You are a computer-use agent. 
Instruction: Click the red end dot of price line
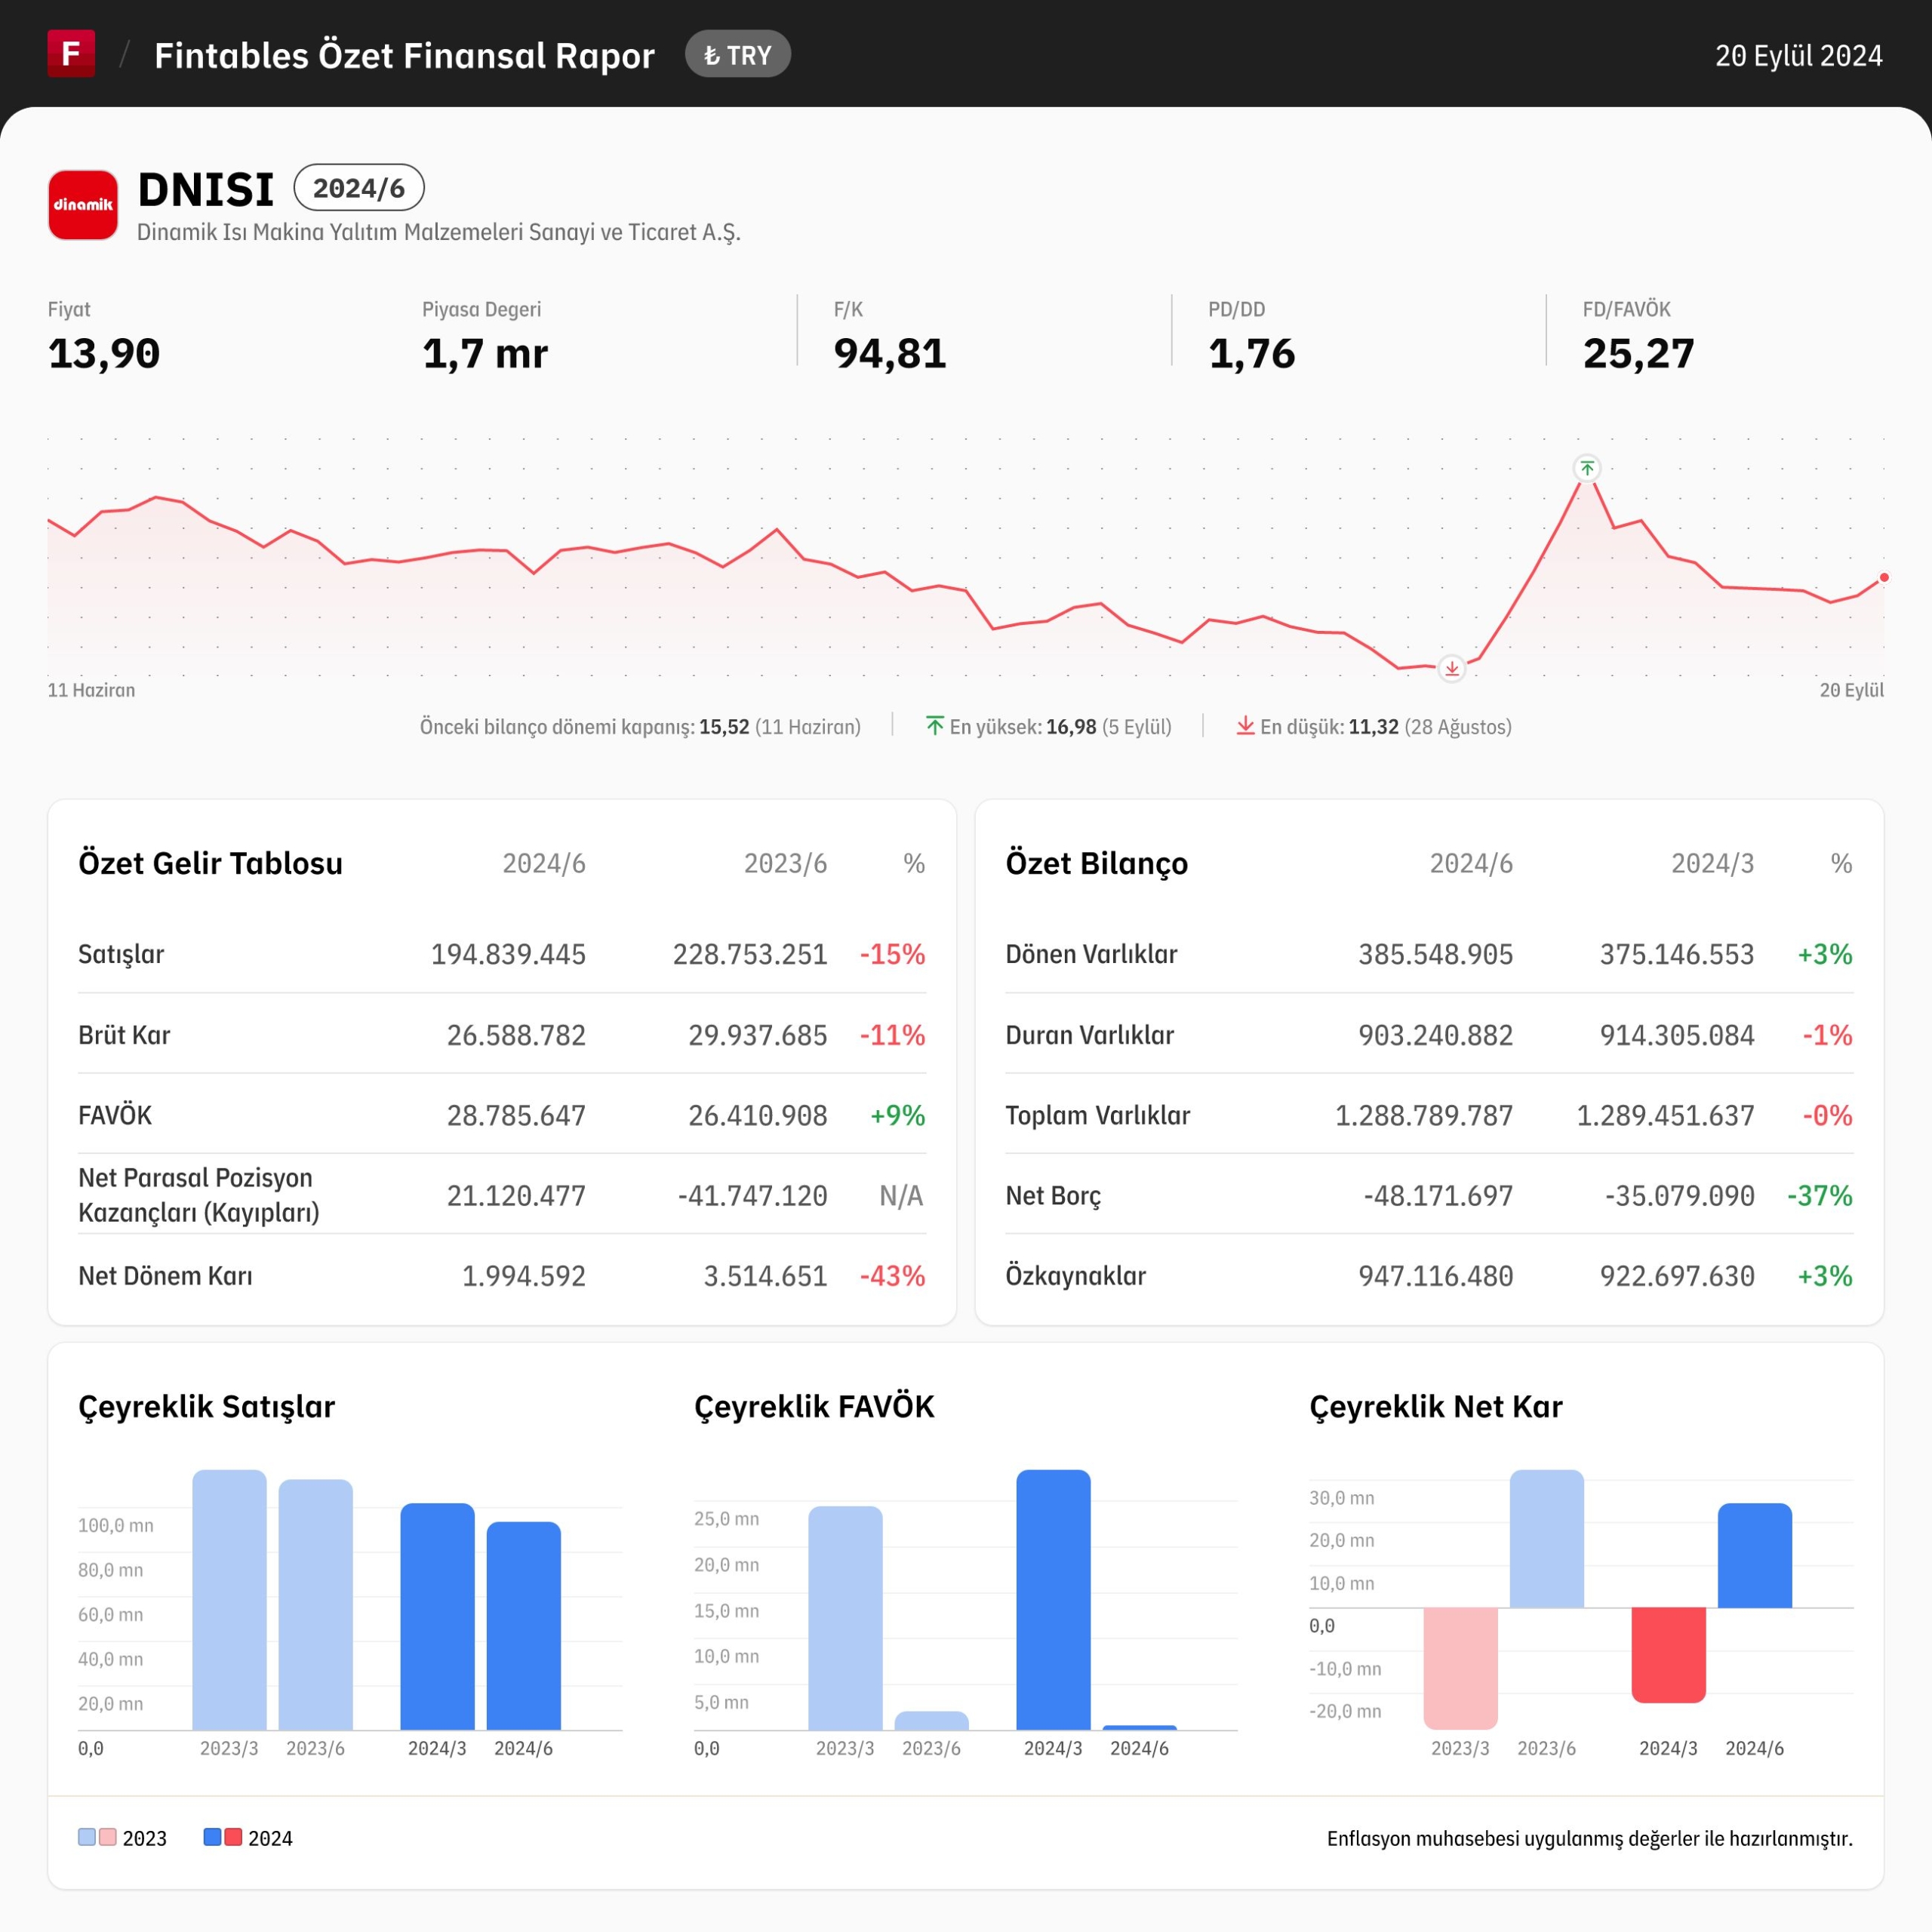click(1884, 577)
